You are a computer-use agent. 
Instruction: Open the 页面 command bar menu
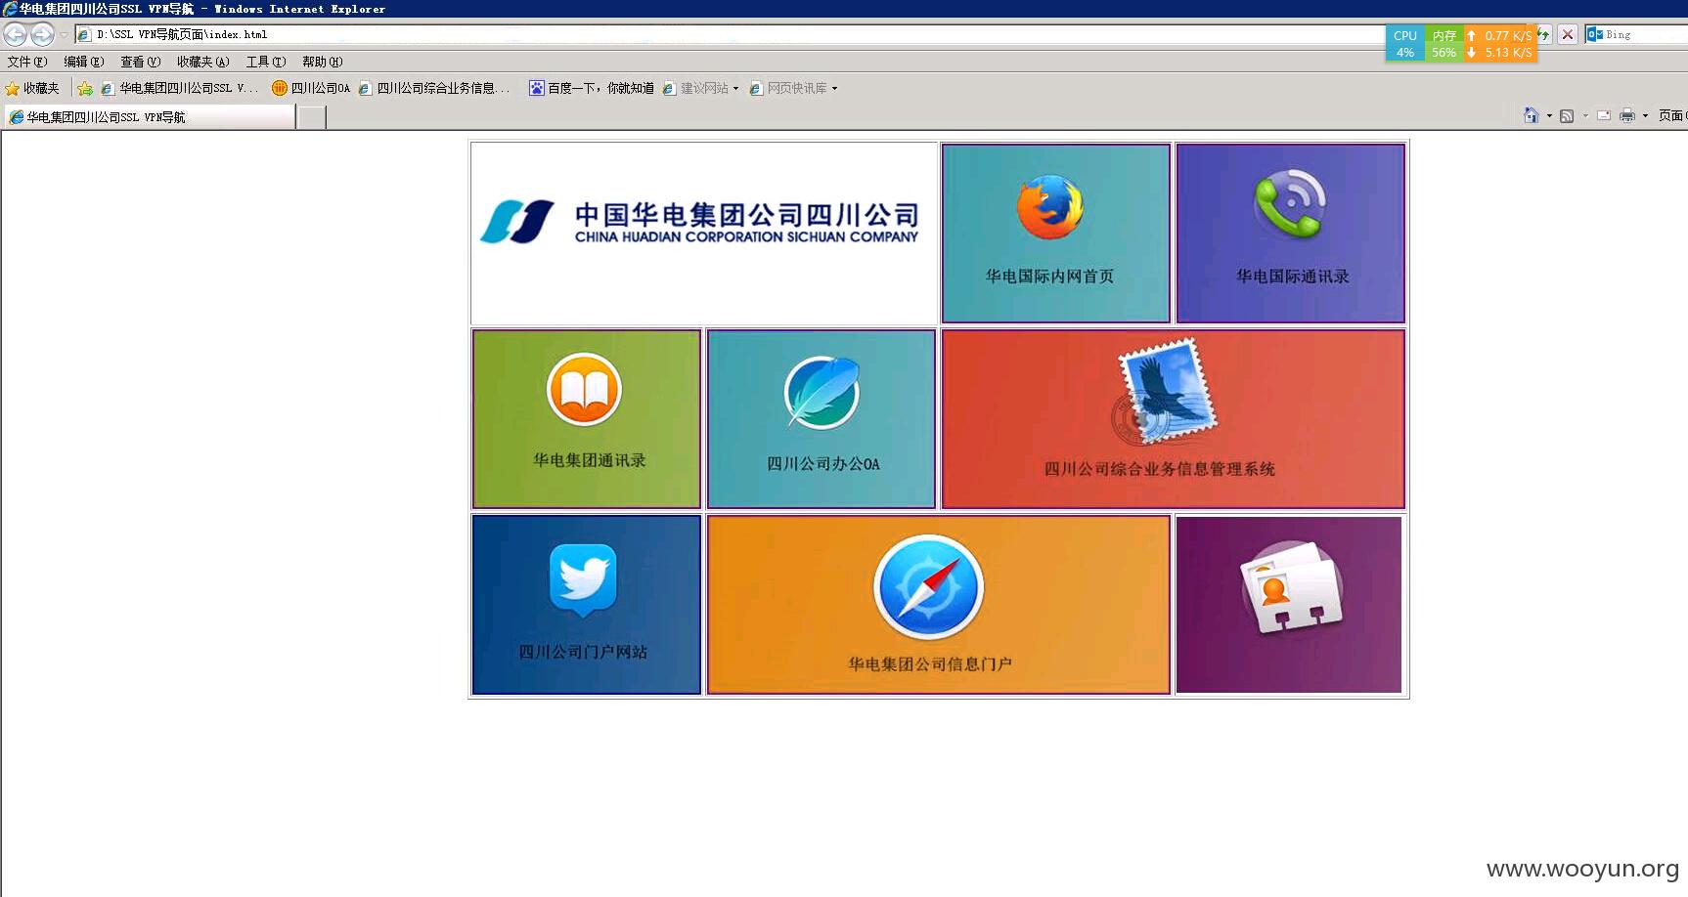1672,115
